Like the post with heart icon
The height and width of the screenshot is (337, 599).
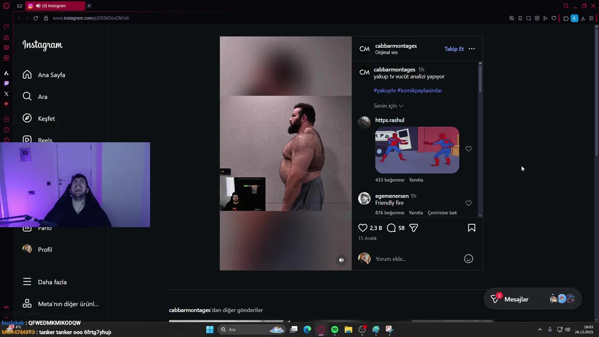tap(363, 228)
